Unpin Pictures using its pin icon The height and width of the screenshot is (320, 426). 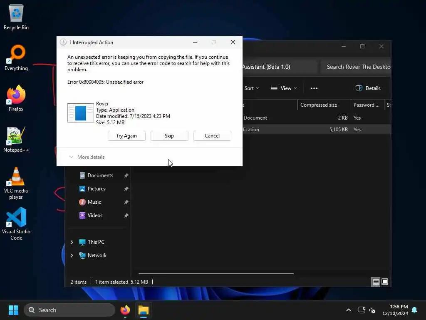click(x=126, y=189)
